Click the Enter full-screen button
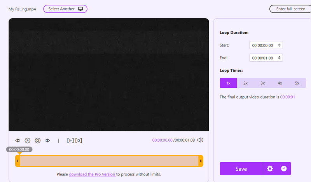311x182 pixels. tap(288, 9)
